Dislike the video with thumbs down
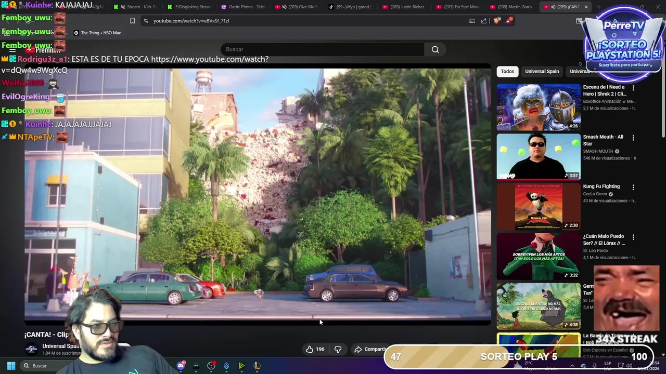Screen dimensions: 666x374 click(338, 349)
